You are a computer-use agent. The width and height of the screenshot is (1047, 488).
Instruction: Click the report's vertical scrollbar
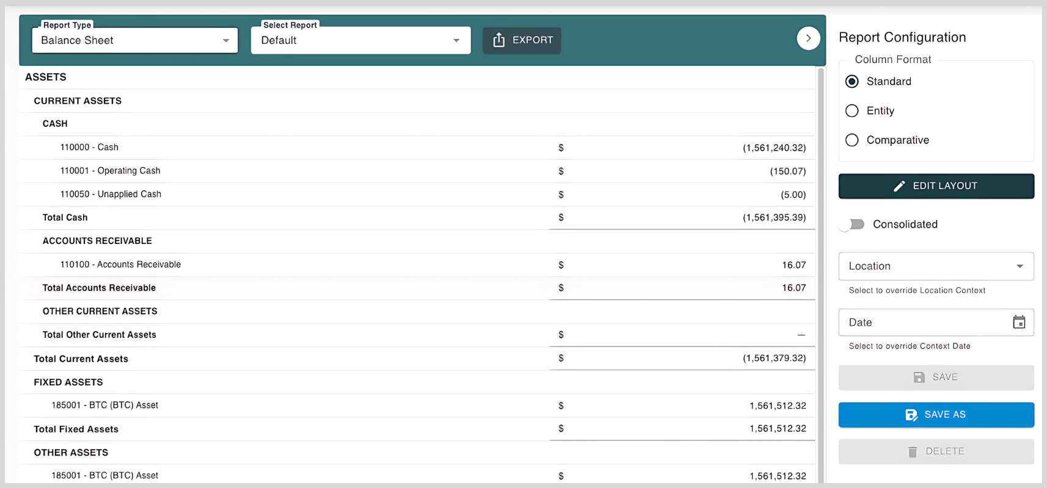pyautogui.click(x=821, y=274)
